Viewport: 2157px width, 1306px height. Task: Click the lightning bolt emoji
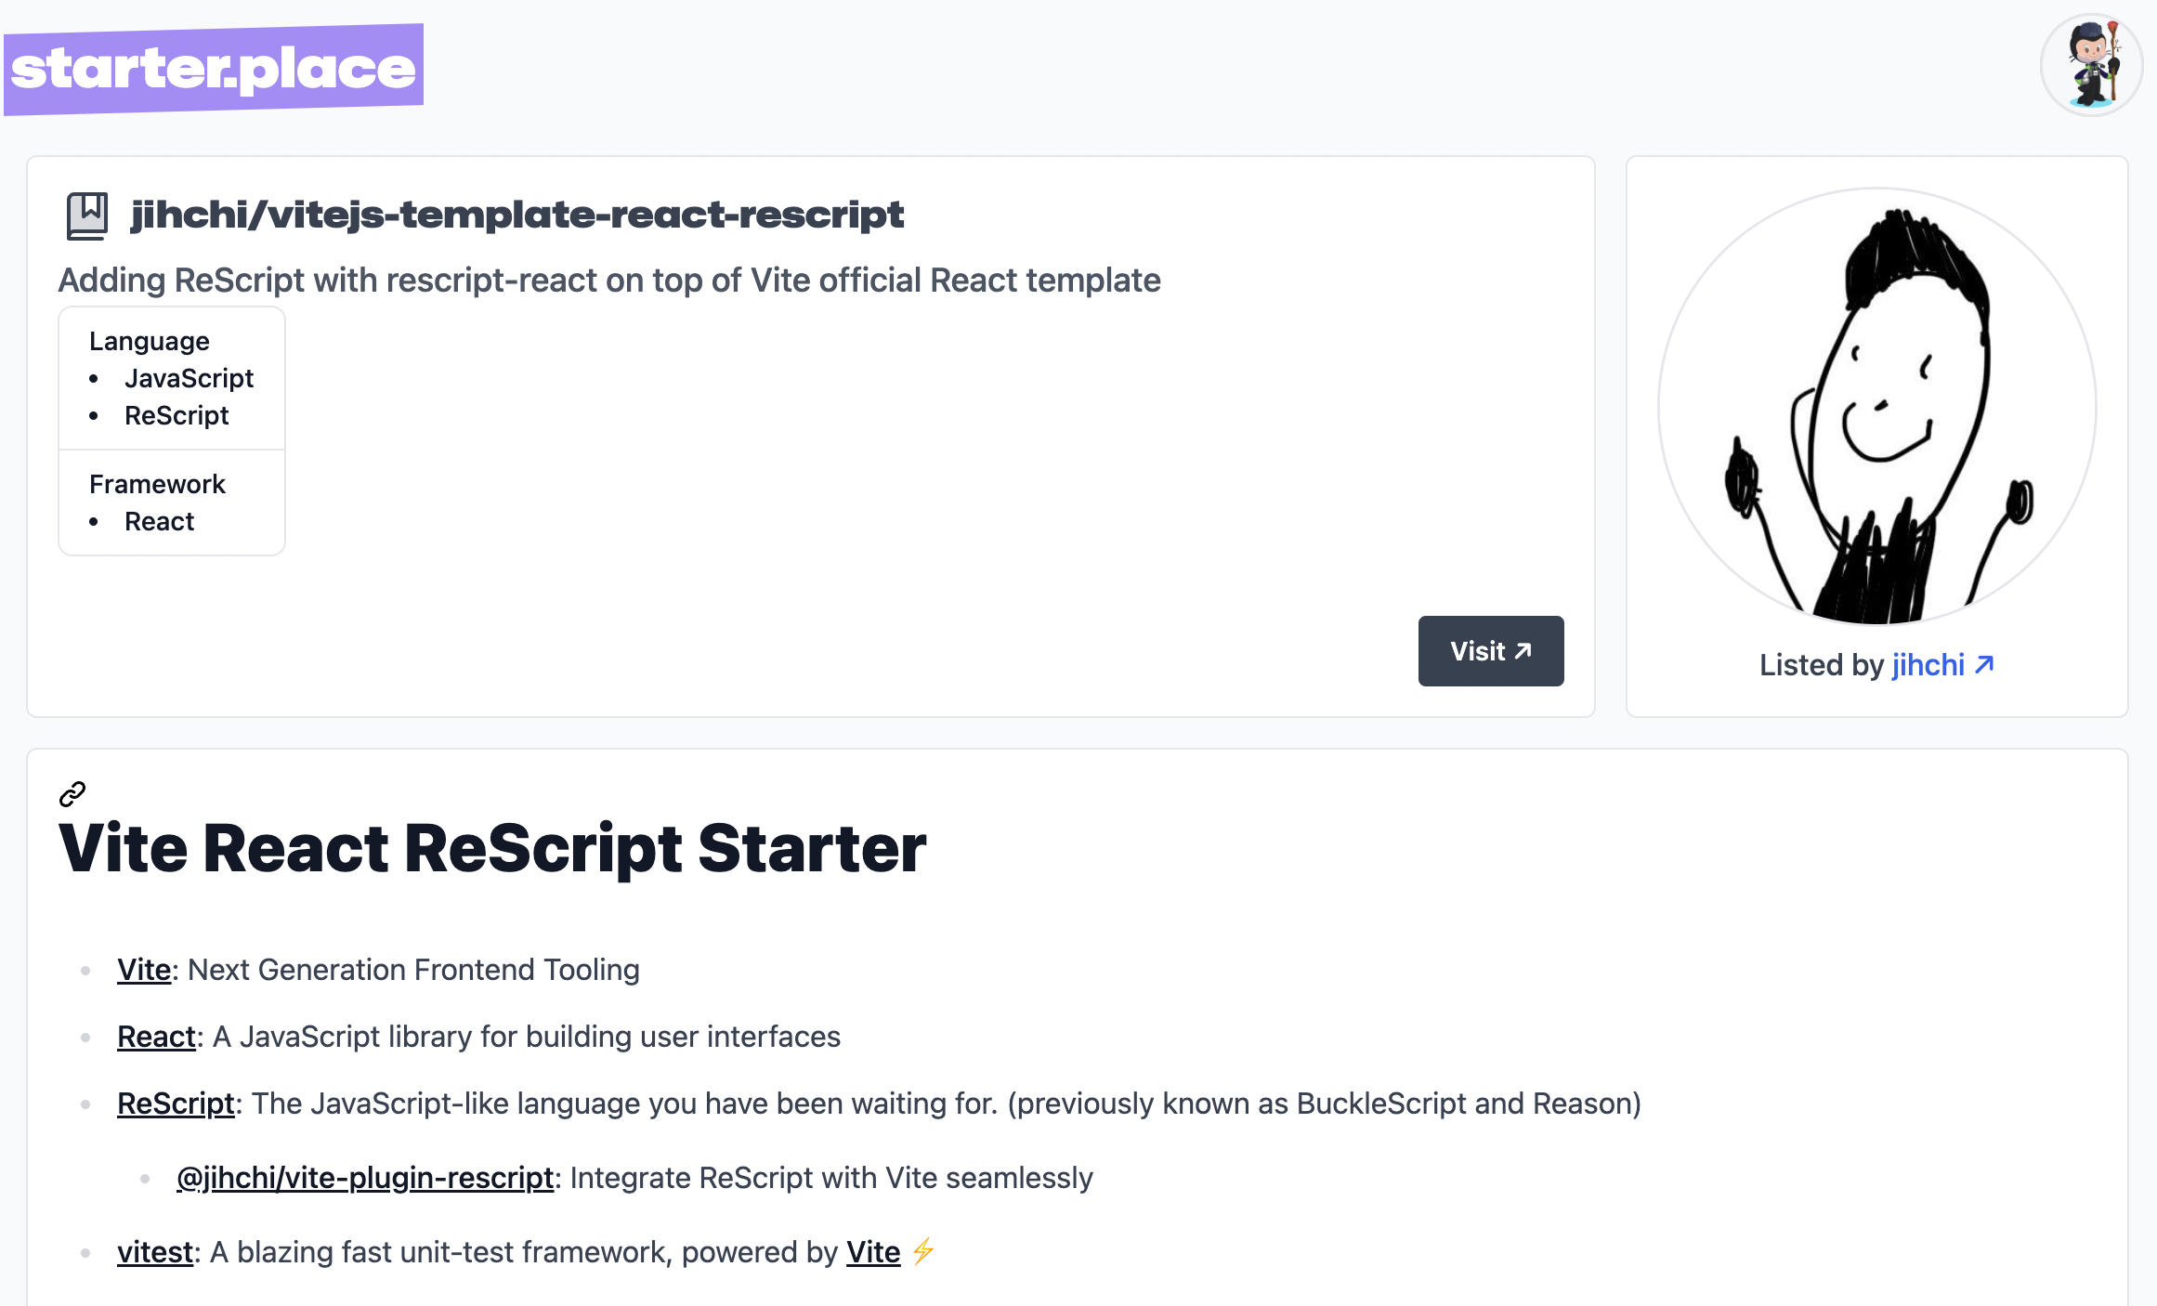tap(922, 1251)
